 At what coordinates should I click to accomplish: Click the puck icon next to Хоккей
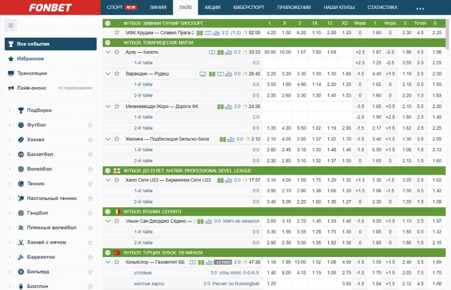(x=20, y=139)
